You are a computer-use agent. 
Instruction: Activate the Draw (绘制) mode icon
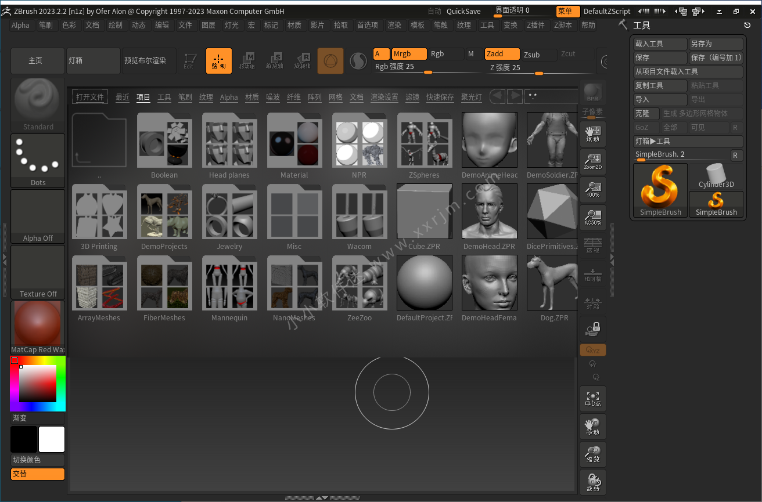[x=218, y=61]
